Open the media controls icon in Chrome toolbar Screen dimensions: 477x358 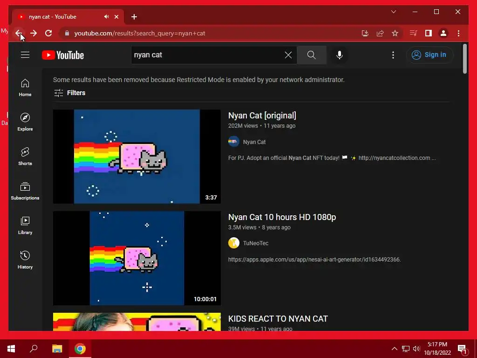pos(413,33)
